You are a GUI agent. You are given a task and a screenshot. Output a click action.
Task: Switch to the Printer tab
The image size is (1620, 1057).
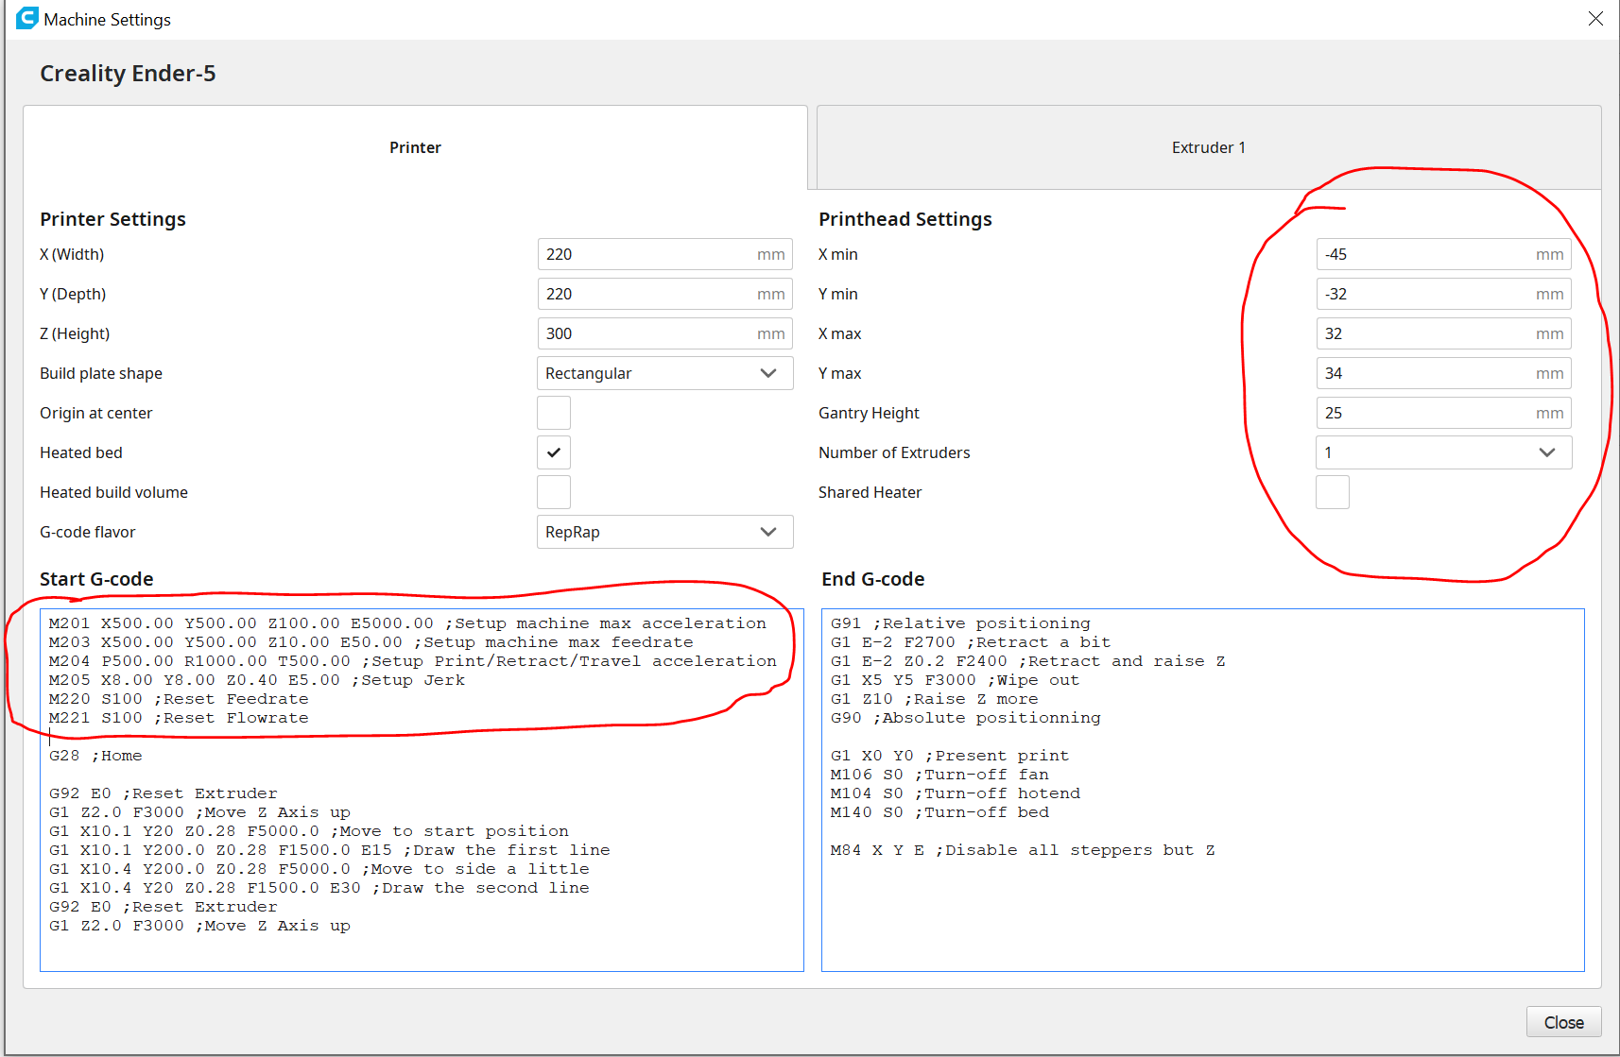click(x=415, y=147)
